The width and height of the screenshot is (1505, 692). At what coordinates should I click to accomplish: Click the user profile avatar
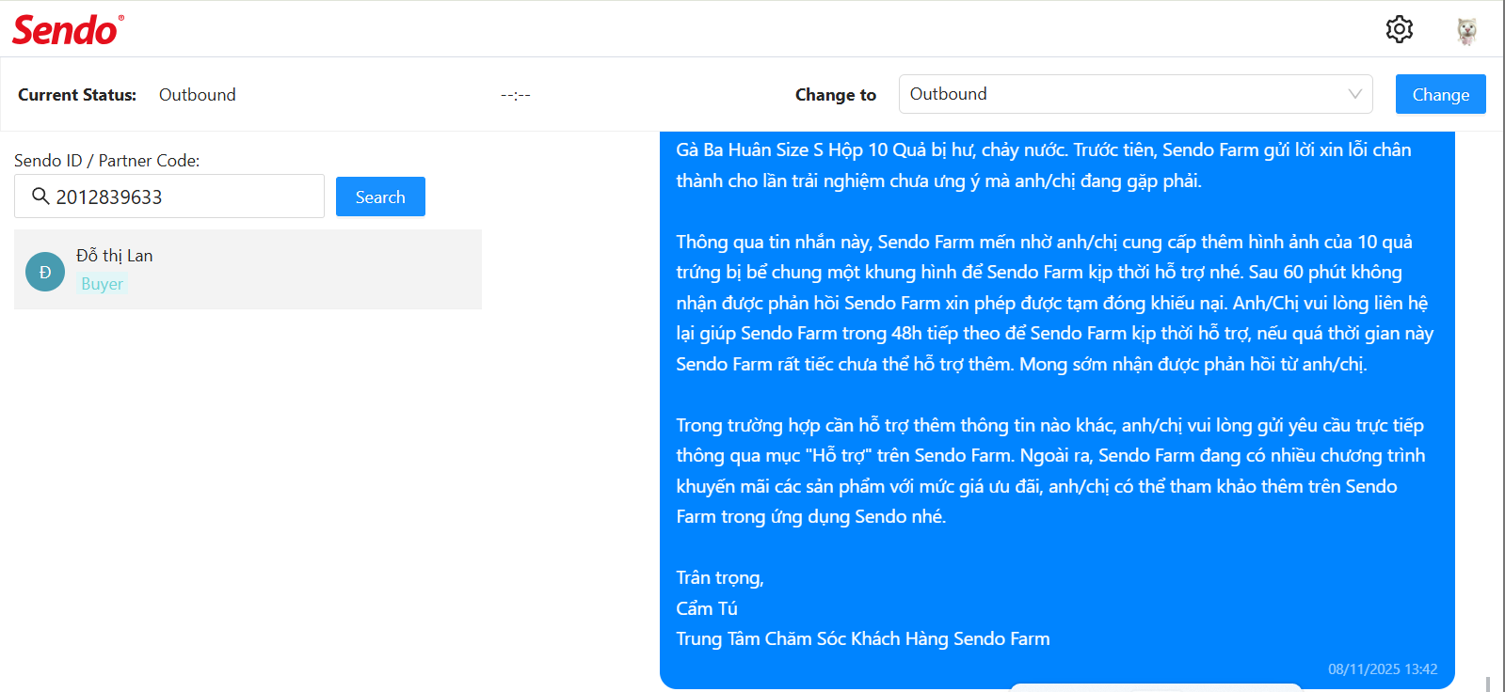[x=1466, y=31]
